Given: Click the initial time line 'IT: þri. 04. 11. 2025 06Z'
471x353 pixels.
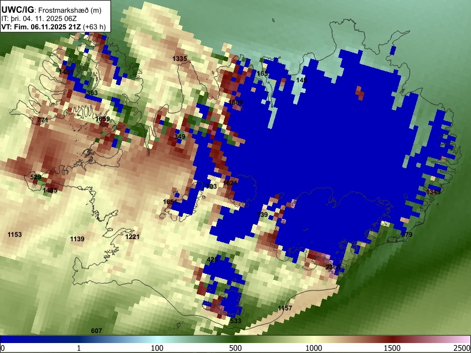Looking at the screenshot, I should tap(39, 19).
